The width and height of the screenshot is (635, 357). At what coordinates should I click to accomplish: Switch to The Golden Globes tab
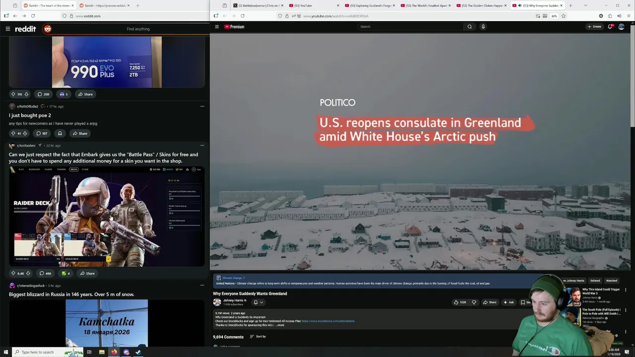[481, 5]
